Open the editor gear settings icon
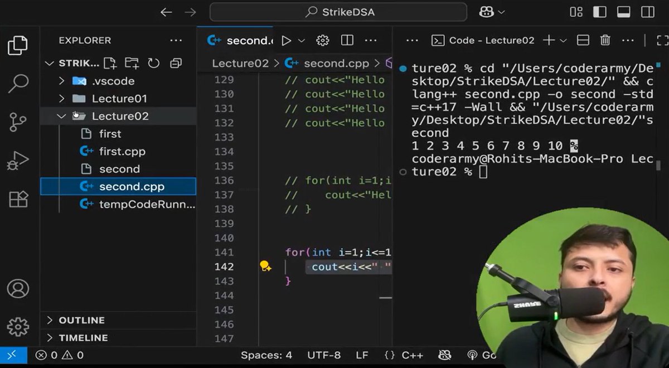The image size is (669, 368). 323,40
